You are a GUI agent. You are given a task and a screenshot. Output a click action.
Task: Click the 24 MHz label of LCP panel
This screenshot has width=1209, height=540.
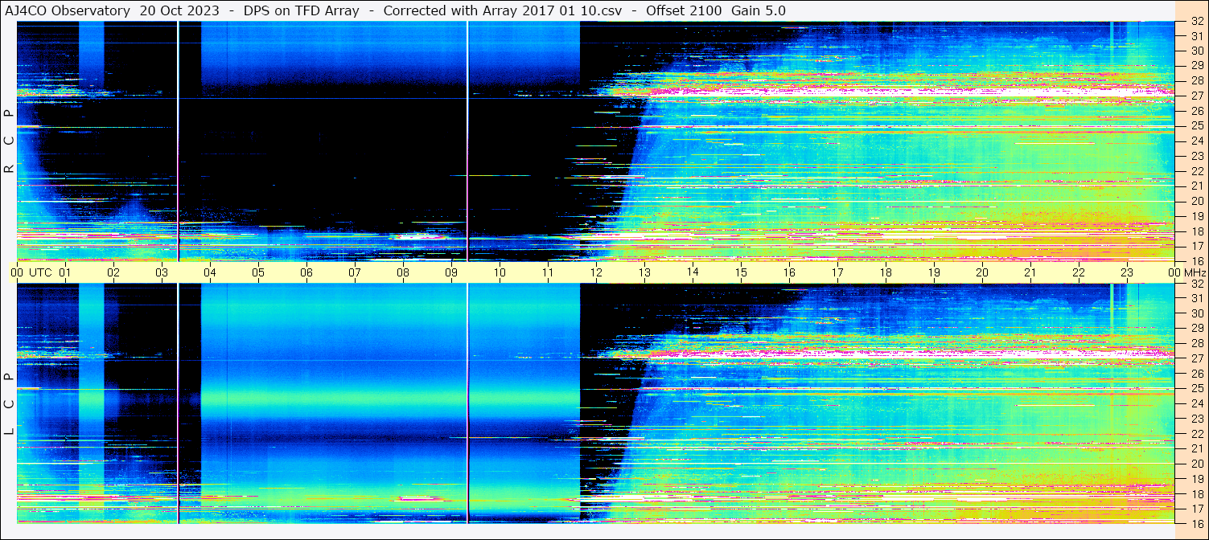click(x=1196, y=404)
